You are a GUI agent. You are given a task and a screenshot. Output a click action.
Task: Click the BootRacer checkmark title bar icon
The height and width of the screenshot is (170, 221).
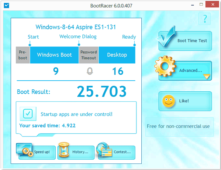tap(6, 6)
